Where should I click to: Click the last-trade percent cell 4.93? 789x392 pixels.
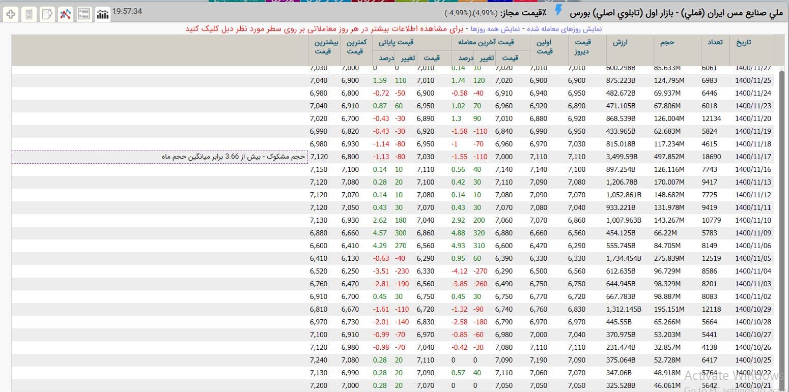[x=459, y=246]
